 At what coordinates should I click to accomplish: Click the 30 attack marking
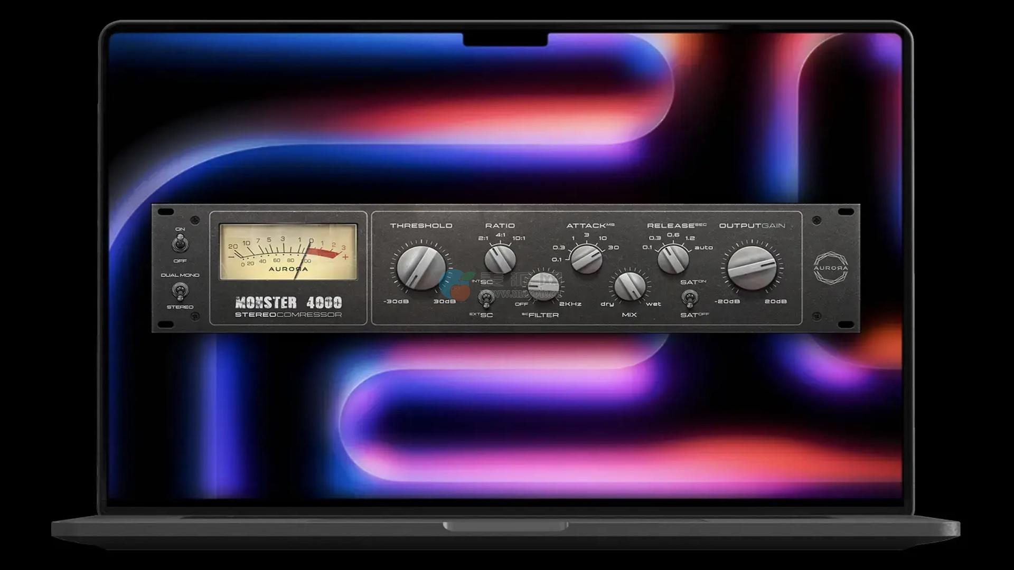point(613,248)
